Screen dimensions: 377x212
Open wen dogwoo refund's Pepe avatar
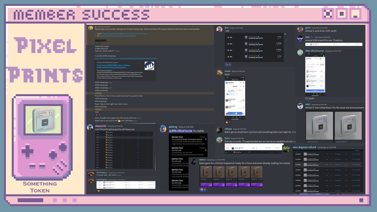pyautogui.click(x=287, y=148)
